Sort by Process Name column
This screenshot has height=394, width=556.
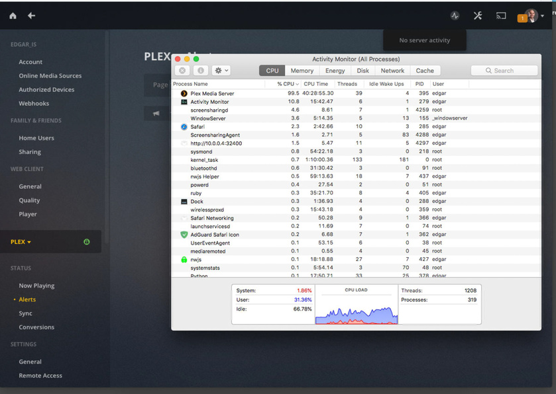click(218, 84)
